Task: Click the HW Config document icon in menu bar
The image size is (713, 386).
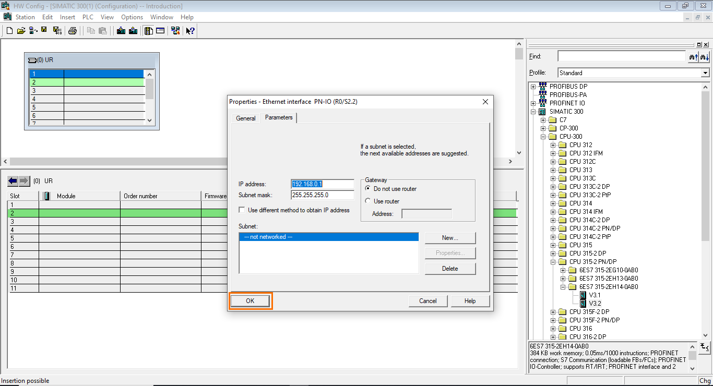Action: [7, 17]
